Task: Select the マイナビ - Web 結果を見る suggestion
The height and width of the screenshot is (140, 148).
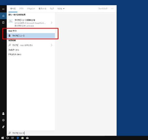Action: pos(31,45)
